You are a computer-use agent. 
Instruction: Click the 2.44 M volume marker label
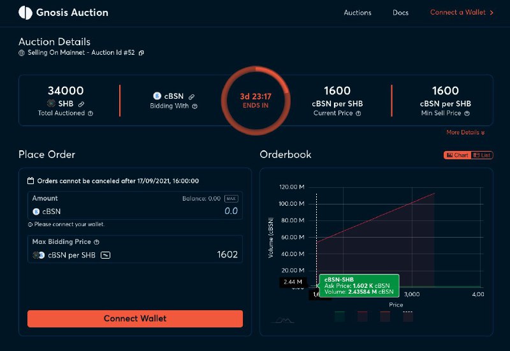293,282
